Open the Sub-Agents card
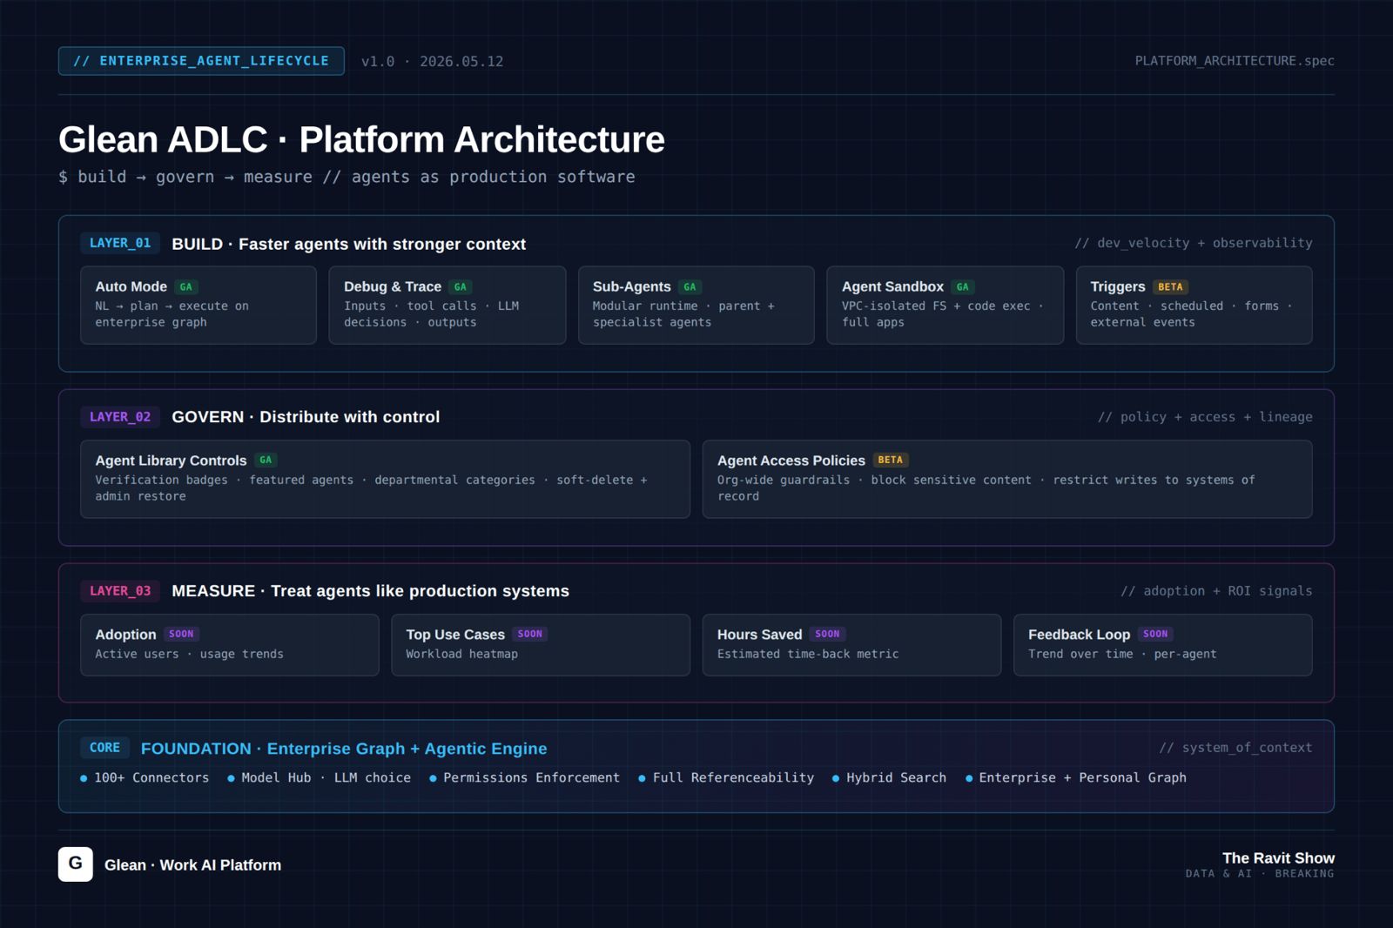This screenshot has height=928, width=1393. [696, 305]
